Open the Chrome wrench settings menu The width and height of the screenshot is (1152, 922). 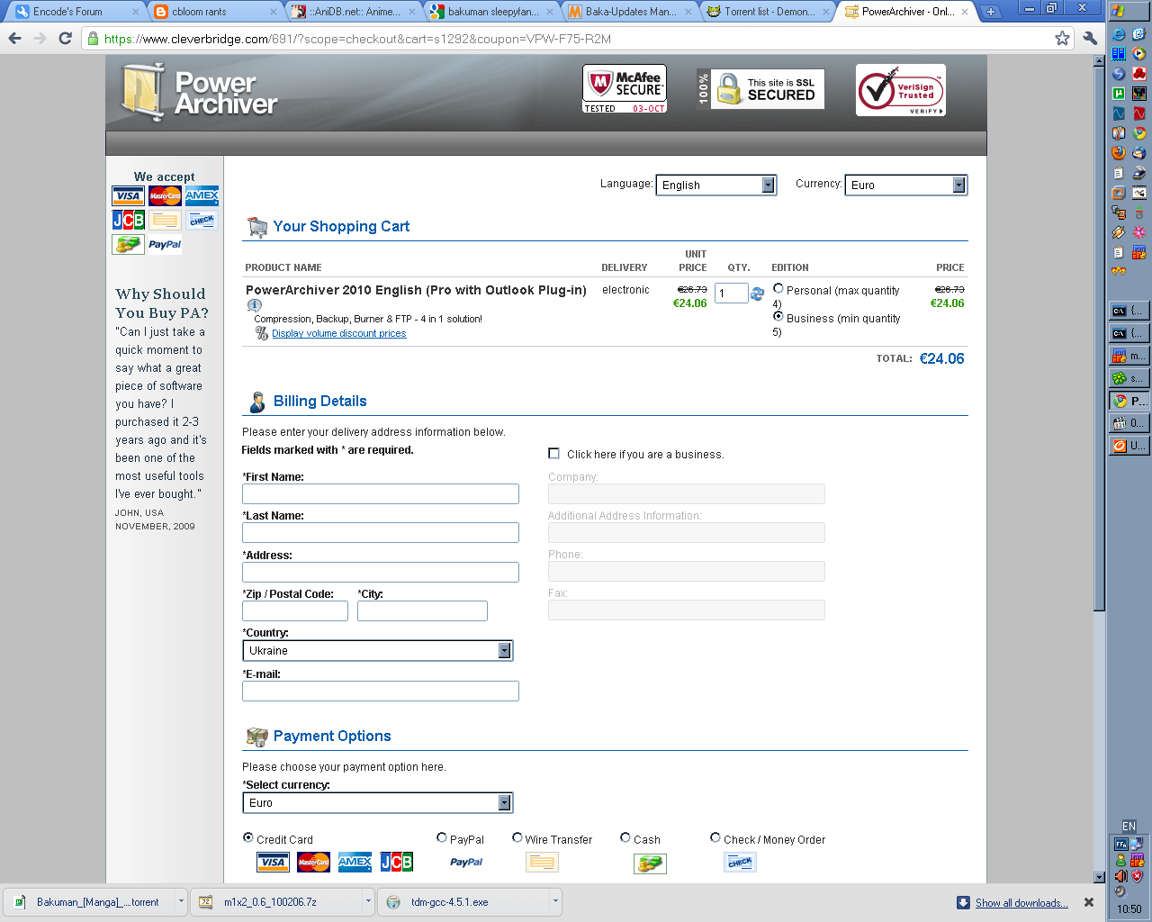[x=1090, y=39]
